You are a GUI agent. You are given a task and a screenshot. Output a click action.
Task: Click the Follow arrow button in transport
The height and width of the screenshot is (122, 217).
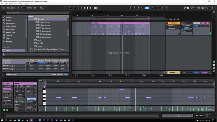click(x=64, y=8)
